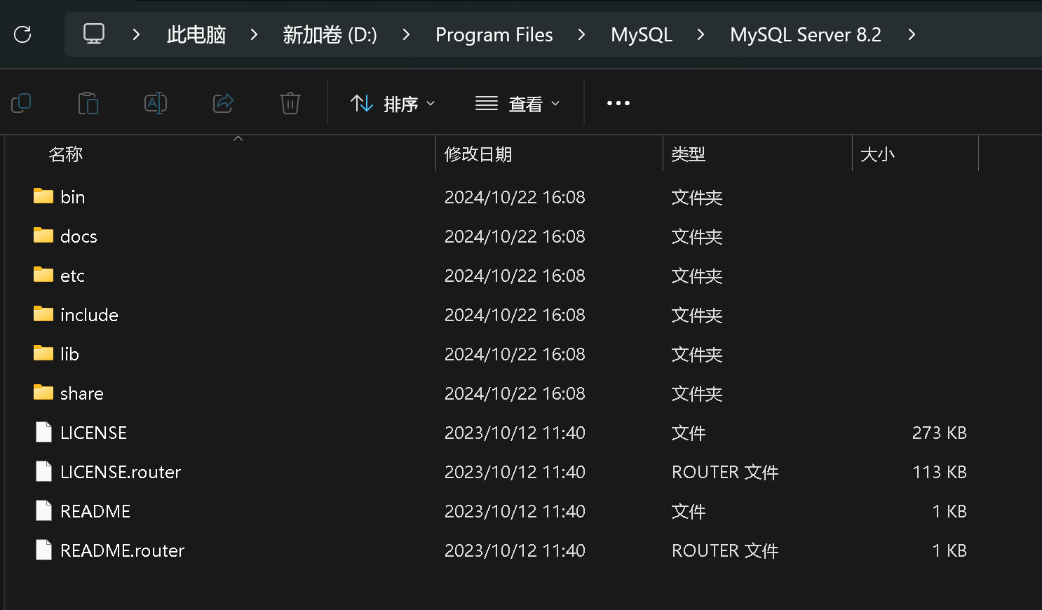The height and width of the screenshot is (610, 1042).
Task: Select the docs folder name
Action: (79, 236)
